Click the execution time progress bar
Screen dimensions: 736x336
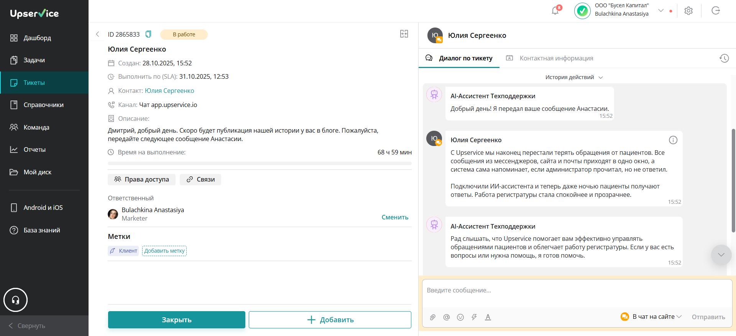260,163
